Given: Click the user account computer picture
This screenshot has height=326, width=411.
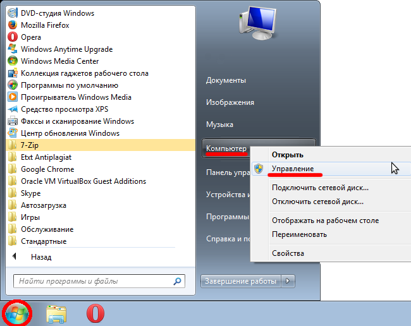Looking at the screenshot, I should coord(258,23).
